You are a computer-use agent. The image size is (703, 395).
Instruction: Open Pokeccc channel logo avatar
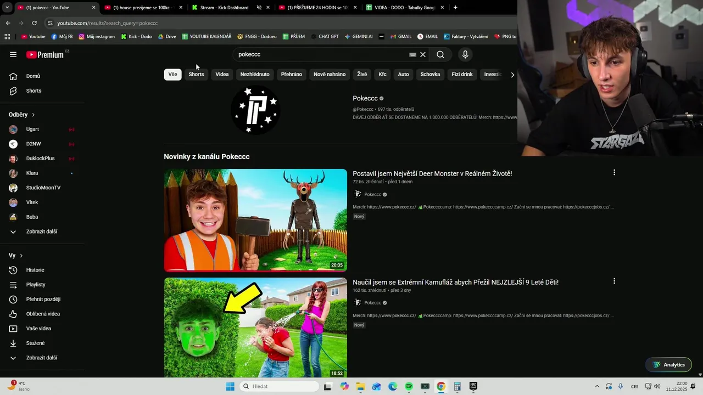255,110
